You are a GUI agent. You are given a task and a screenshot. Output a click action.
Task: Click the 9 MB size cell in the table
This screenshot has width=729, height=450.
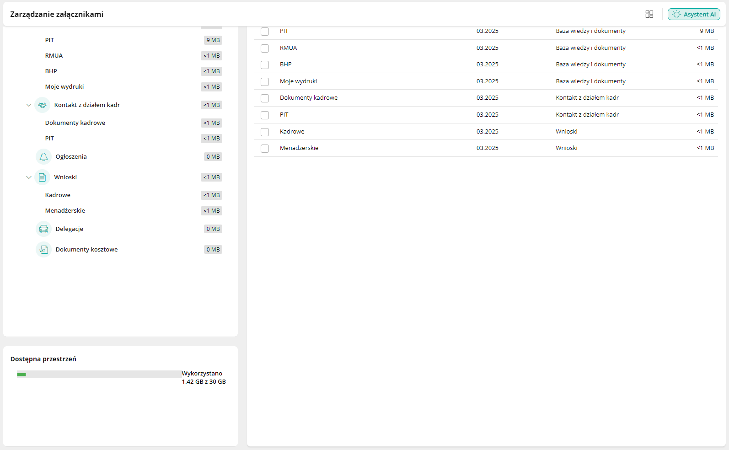[x=707, y=31]
